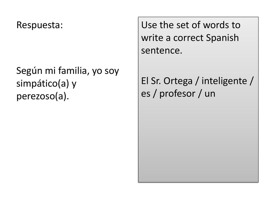Viewport: 272px width, 204px height.
Task: Click the word 'perezoso(a).'
Action: (43, 96)
